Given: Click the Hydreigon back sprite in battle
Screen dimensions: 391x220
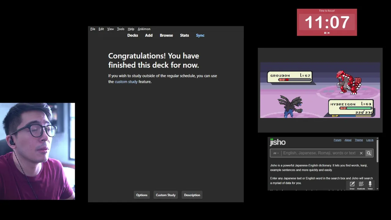Looking at the screenshot, I should (x=291, y=106).
